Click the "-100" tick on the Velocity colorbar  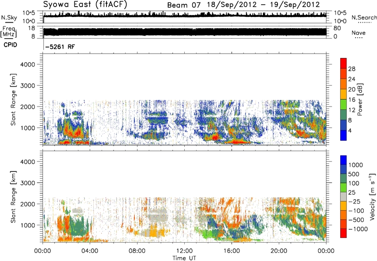355,211
